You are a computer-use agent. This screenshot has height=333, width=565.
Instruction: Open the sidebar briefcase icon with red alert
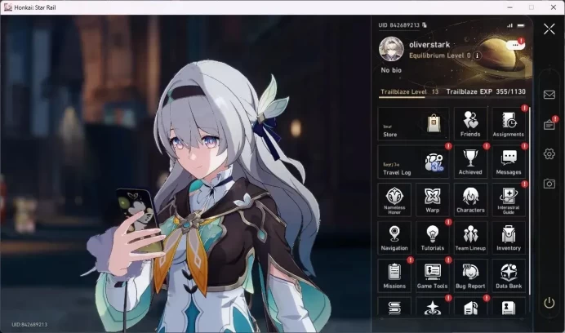point(549,124)
